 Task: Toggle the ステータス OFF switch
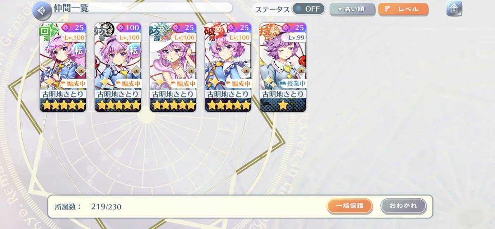pyautogui.click(x=308, y=9)
